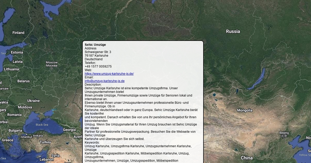Click the China country label
The width and height of the screenshot is (311, 163).
[246, 158]
